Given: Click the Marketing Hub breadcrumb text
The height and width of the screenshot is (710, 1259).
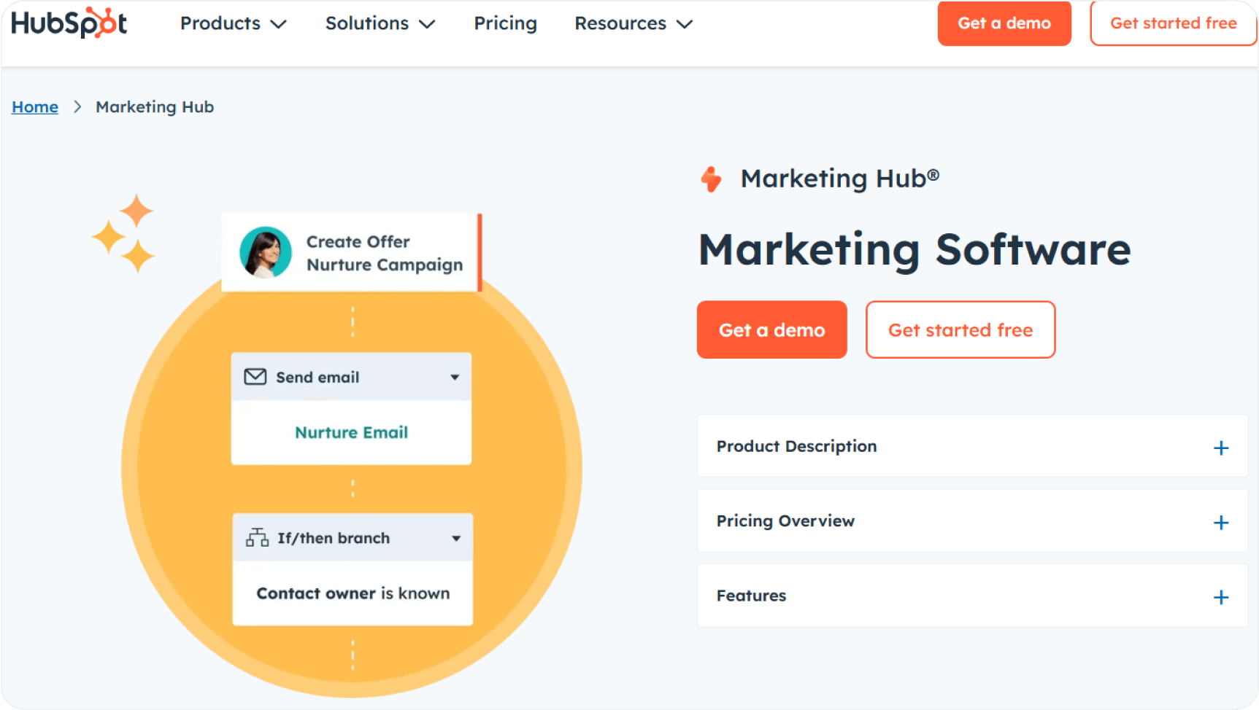Looking at the screenshot, I should 155,107.
